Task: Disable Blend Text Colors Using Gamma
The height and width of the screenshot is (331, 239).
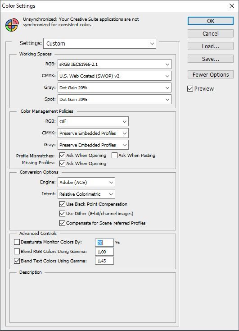Action: pos(17,261)
